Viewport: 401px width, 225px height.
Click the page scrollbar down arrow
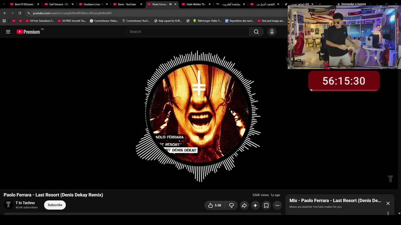(399, 213)
